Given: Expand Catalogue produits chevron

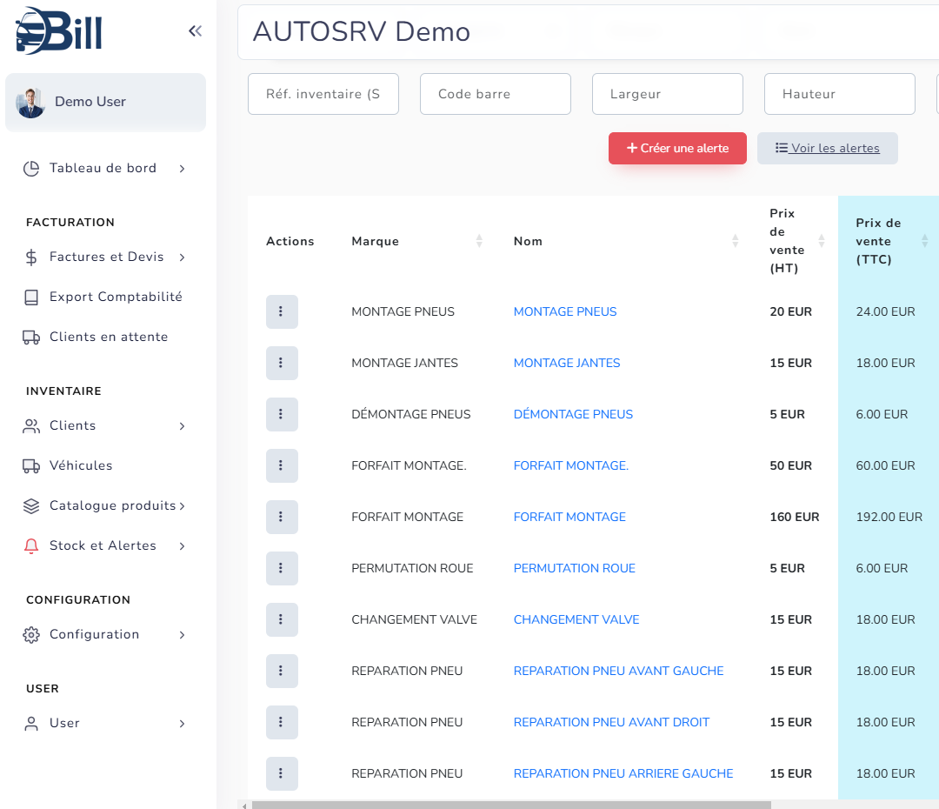Looking at the screenshot, I should click(182, 506).
